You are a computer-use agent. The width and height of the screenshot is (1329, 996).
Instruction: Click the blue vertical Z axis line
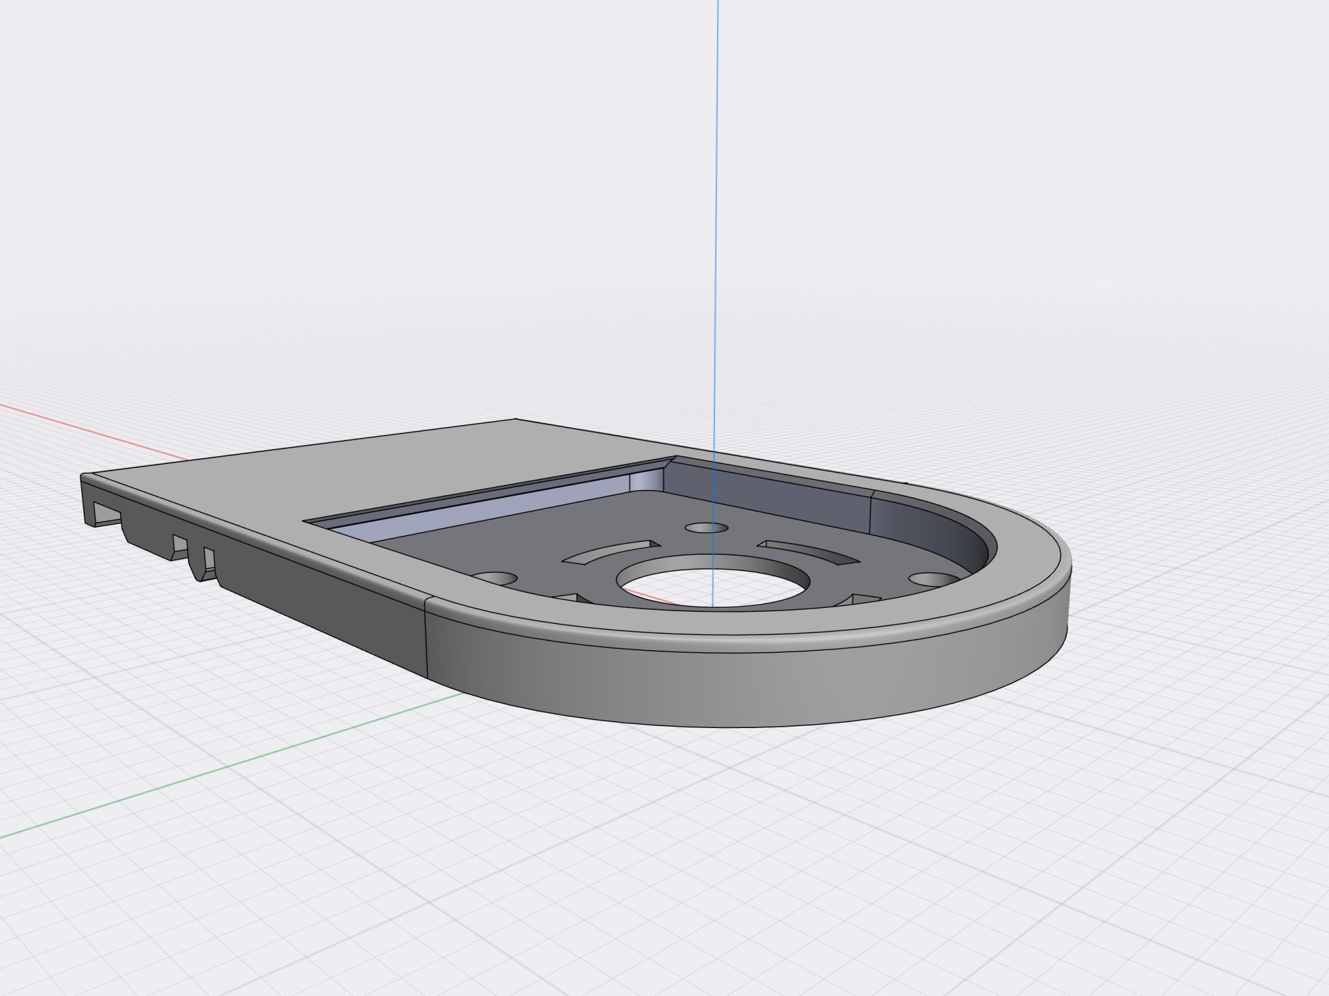[717, 195]
